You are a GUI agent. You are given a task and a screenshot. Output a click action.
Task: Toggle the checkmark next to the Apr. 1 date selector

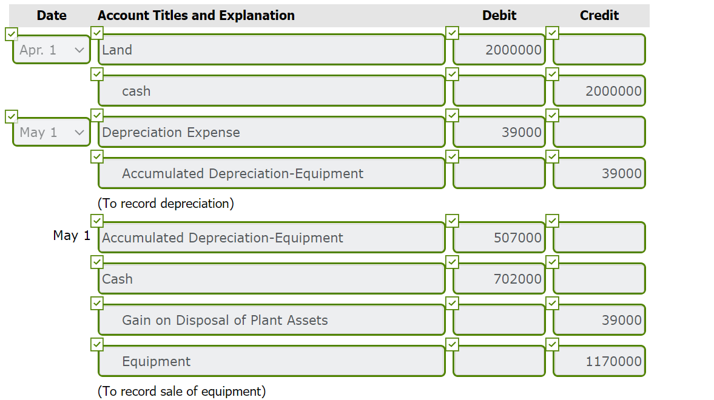(x=11, y=35)
